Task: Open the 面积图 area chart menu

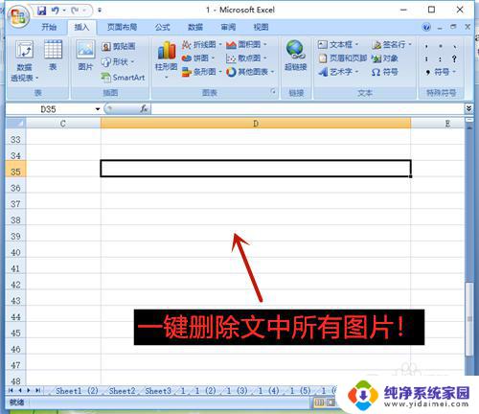Action: coord(246,45)
